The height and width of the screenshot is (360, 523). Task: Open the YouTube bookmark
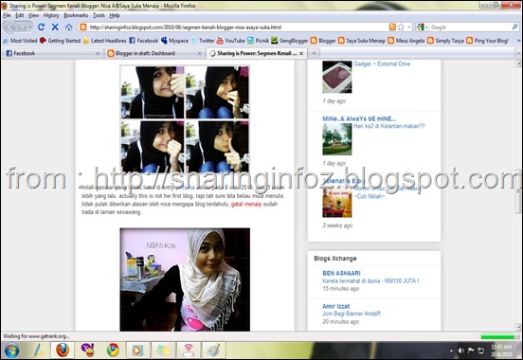[x=231, y=41]
